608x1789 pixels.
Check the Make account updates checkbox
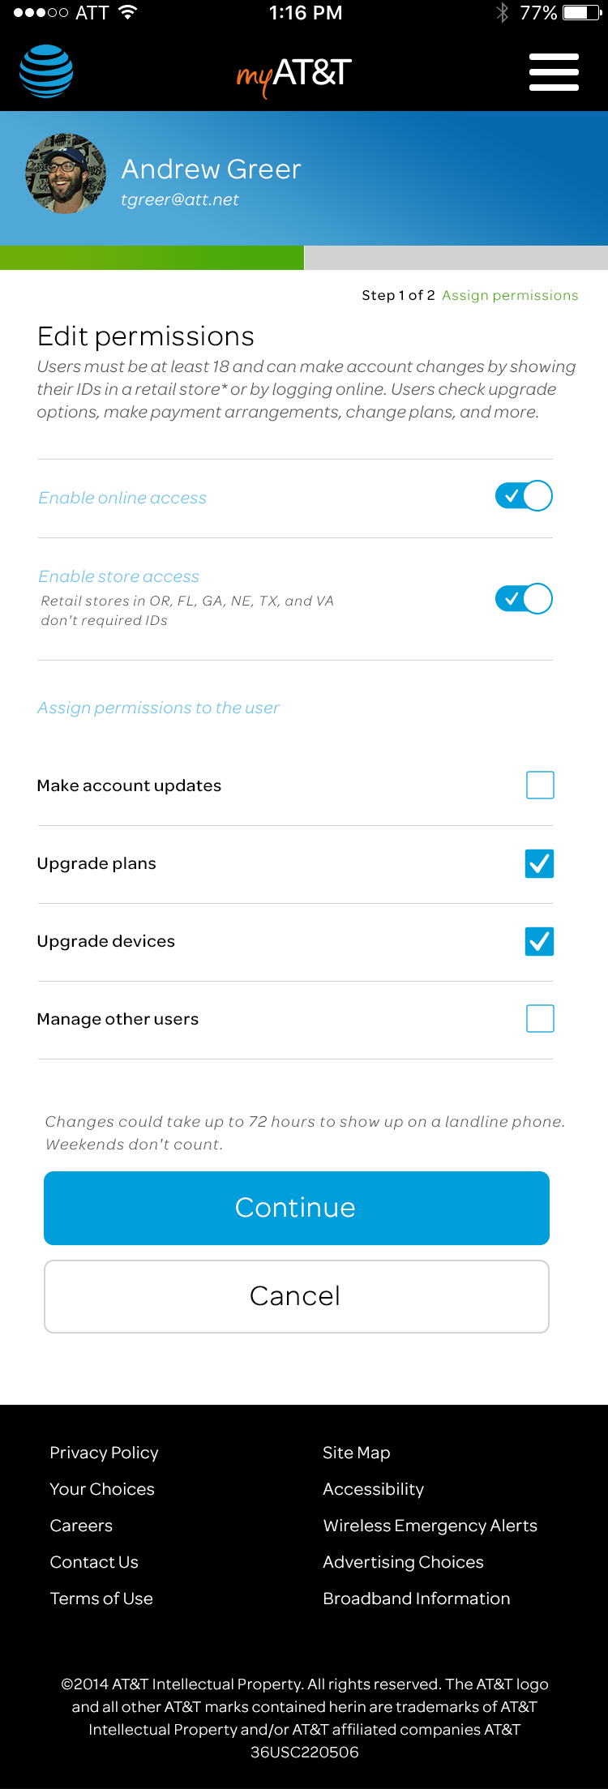540,785
